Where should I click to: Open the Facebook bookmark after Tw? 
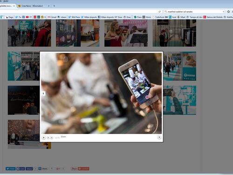click(24, 17)
